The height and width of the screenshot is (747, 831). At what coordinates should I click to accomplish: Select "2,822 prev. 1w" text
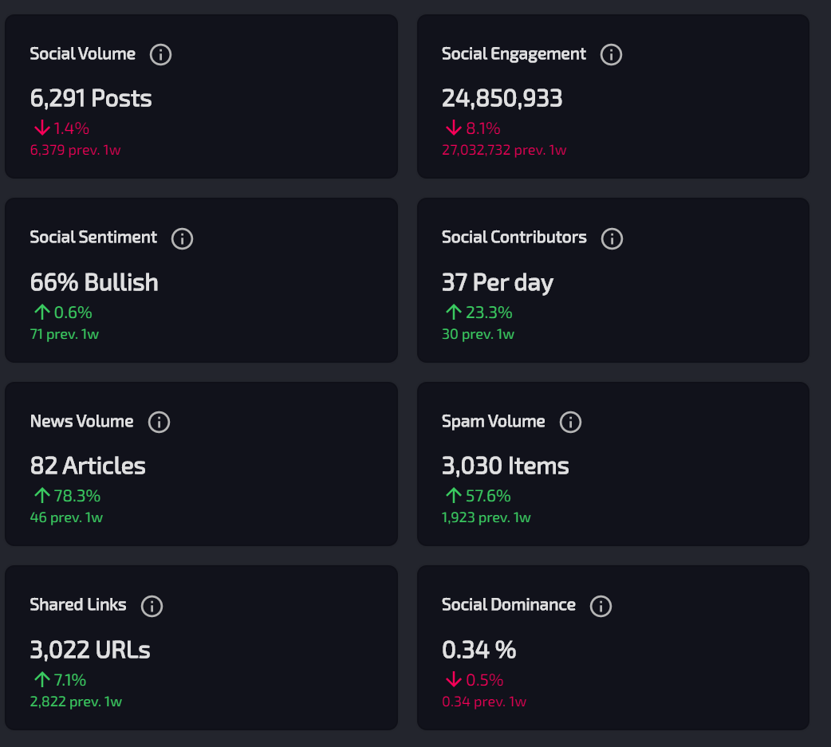coord(76,702)
